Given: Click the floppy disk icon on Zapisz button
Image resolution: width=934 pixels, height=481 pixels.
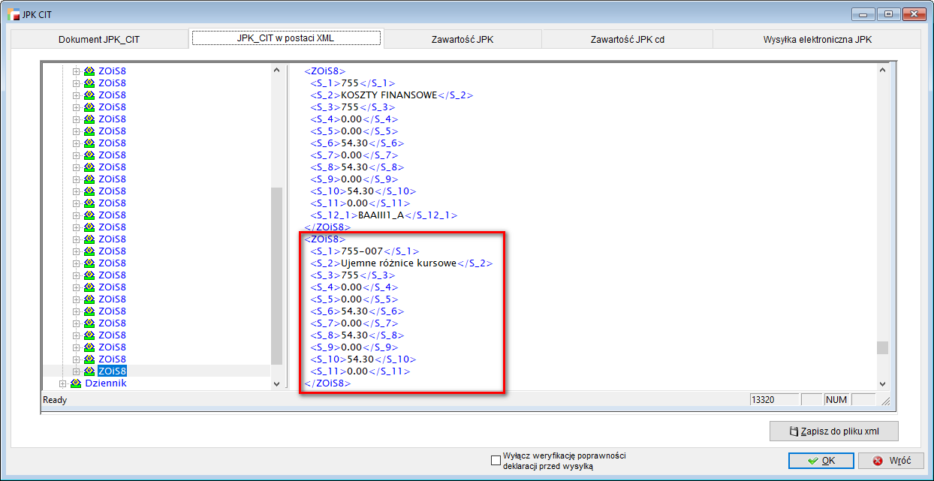Looking at the screenshot, I should 792,432.
